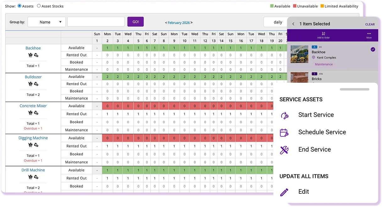382x207 pixels.
Task: Deselect the checkmark on the Backhoe item
Action: click(373, 49)
